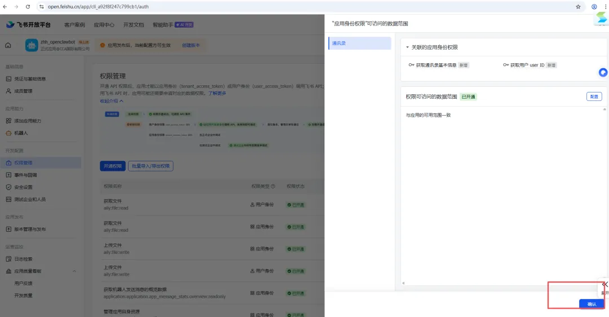The height and width of the screenshot is (317, 609).
Task: Click the 获取通讯录基本信息 permission link
Action: point(436,65)
